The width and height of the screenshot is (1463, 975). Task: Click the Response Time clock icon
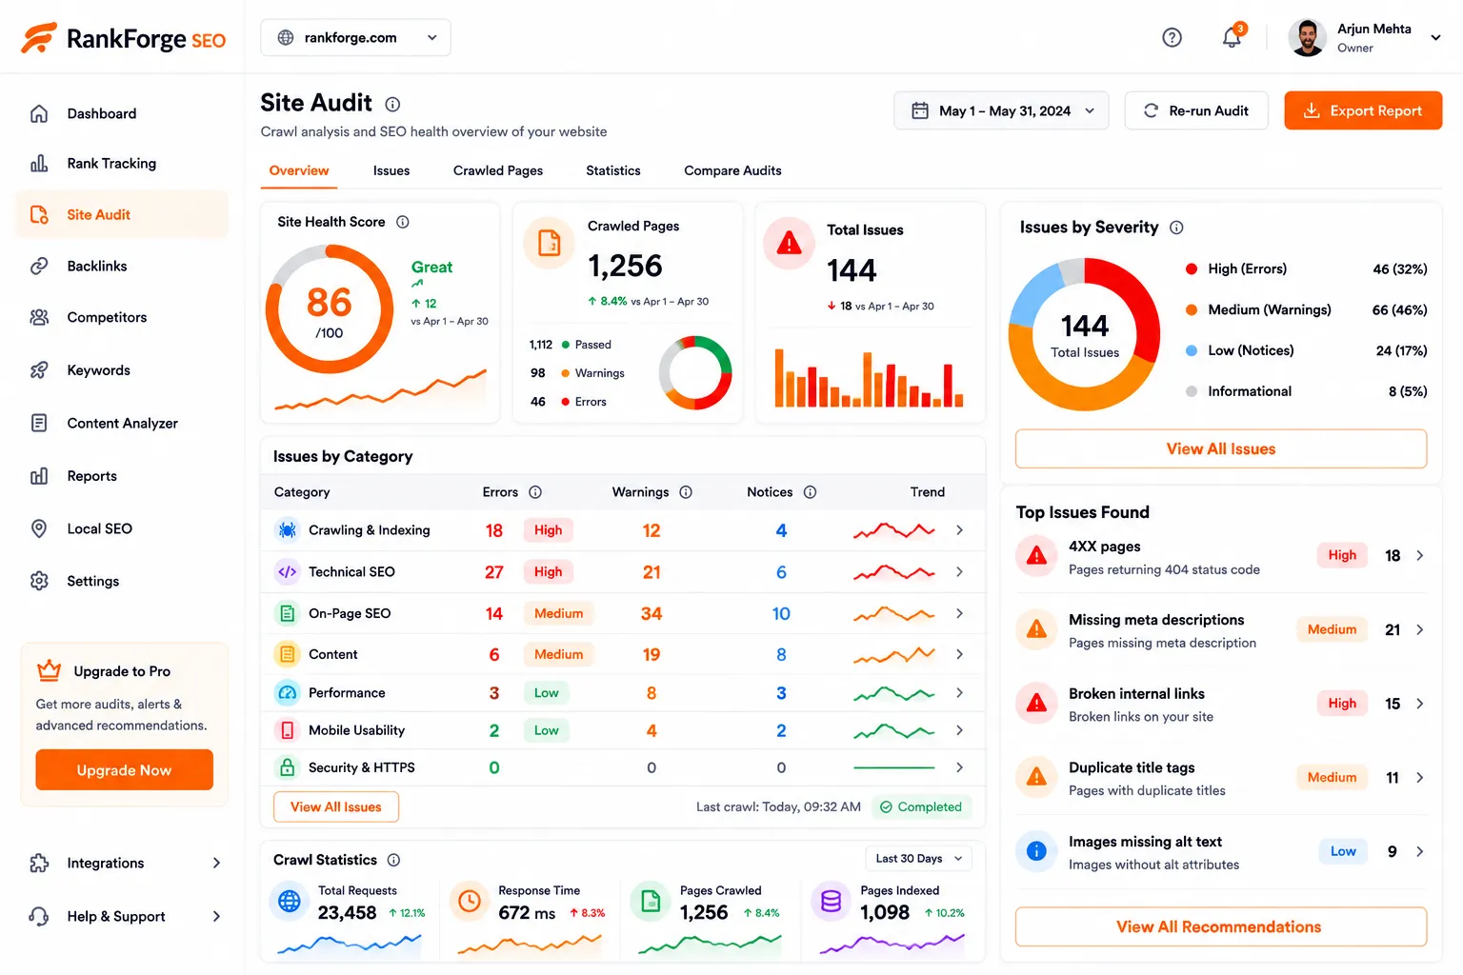click(470, 901)
